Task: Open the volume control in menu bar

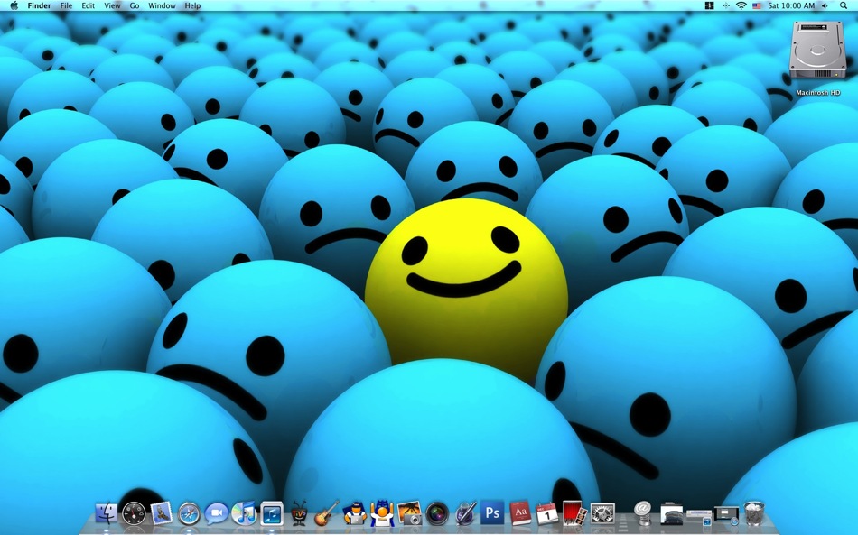Action: point(825,5)
